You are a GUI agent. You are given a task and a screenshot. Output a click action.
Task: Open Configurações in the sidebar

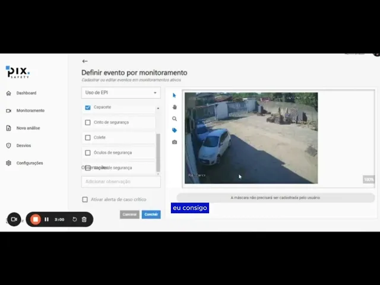pos(30,163)
